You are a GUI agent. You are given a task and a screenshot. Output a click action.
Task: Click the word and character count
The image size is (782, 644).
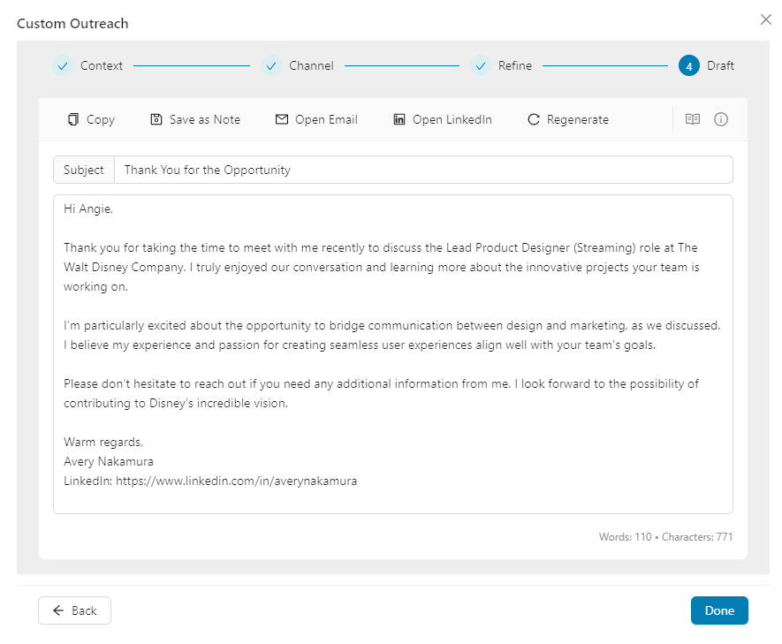coord(665,537)
